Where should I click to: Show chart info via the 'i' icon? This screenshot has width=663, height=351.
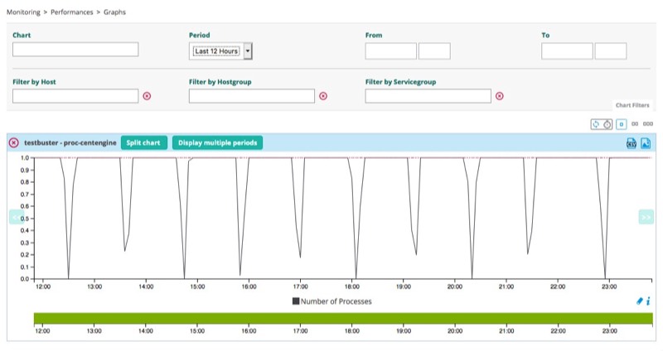[647, 301]
